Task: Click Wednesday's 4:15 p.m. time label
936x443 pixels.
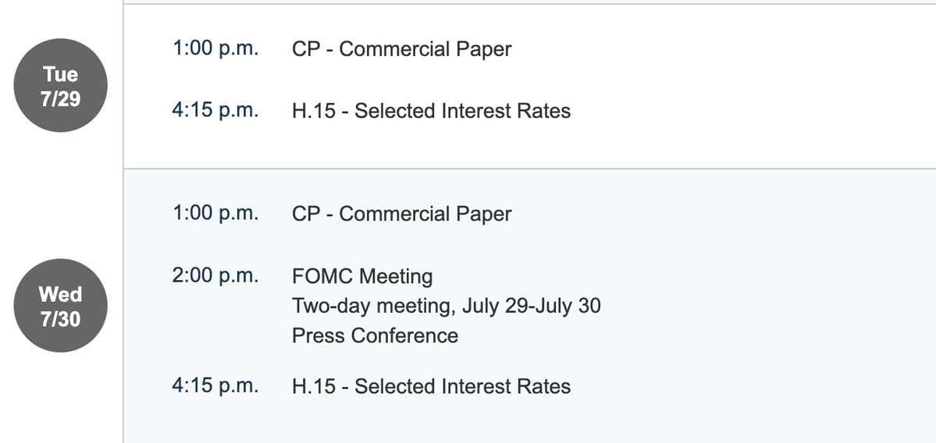Action: click(x=215, y=386)
